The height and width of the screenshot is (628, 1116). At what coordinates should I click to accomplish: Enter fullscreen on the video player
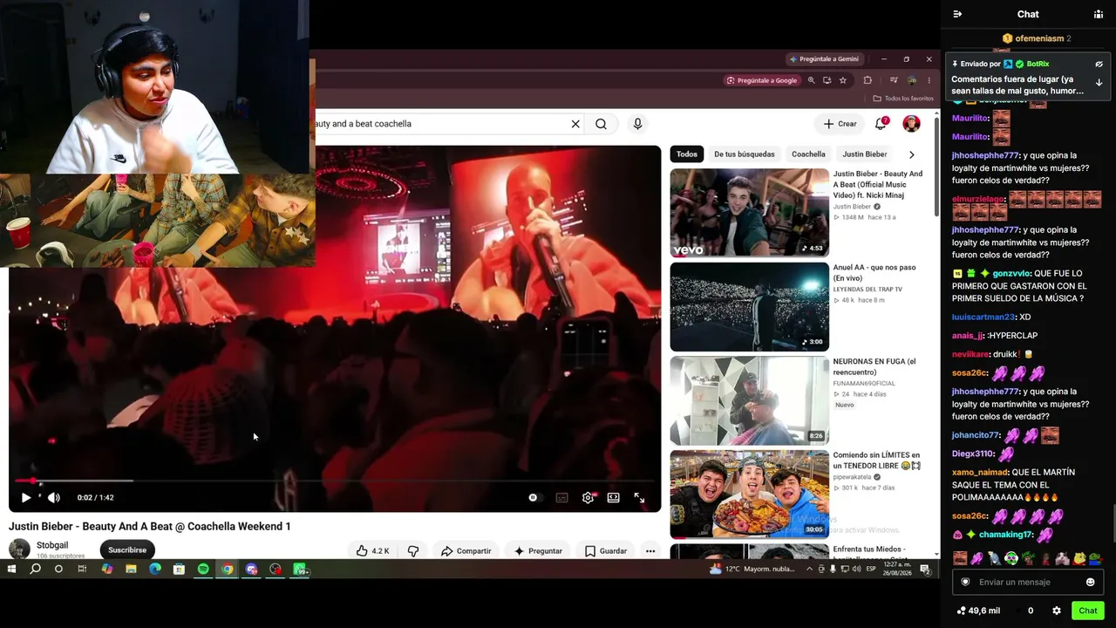[x=639, y=497]
